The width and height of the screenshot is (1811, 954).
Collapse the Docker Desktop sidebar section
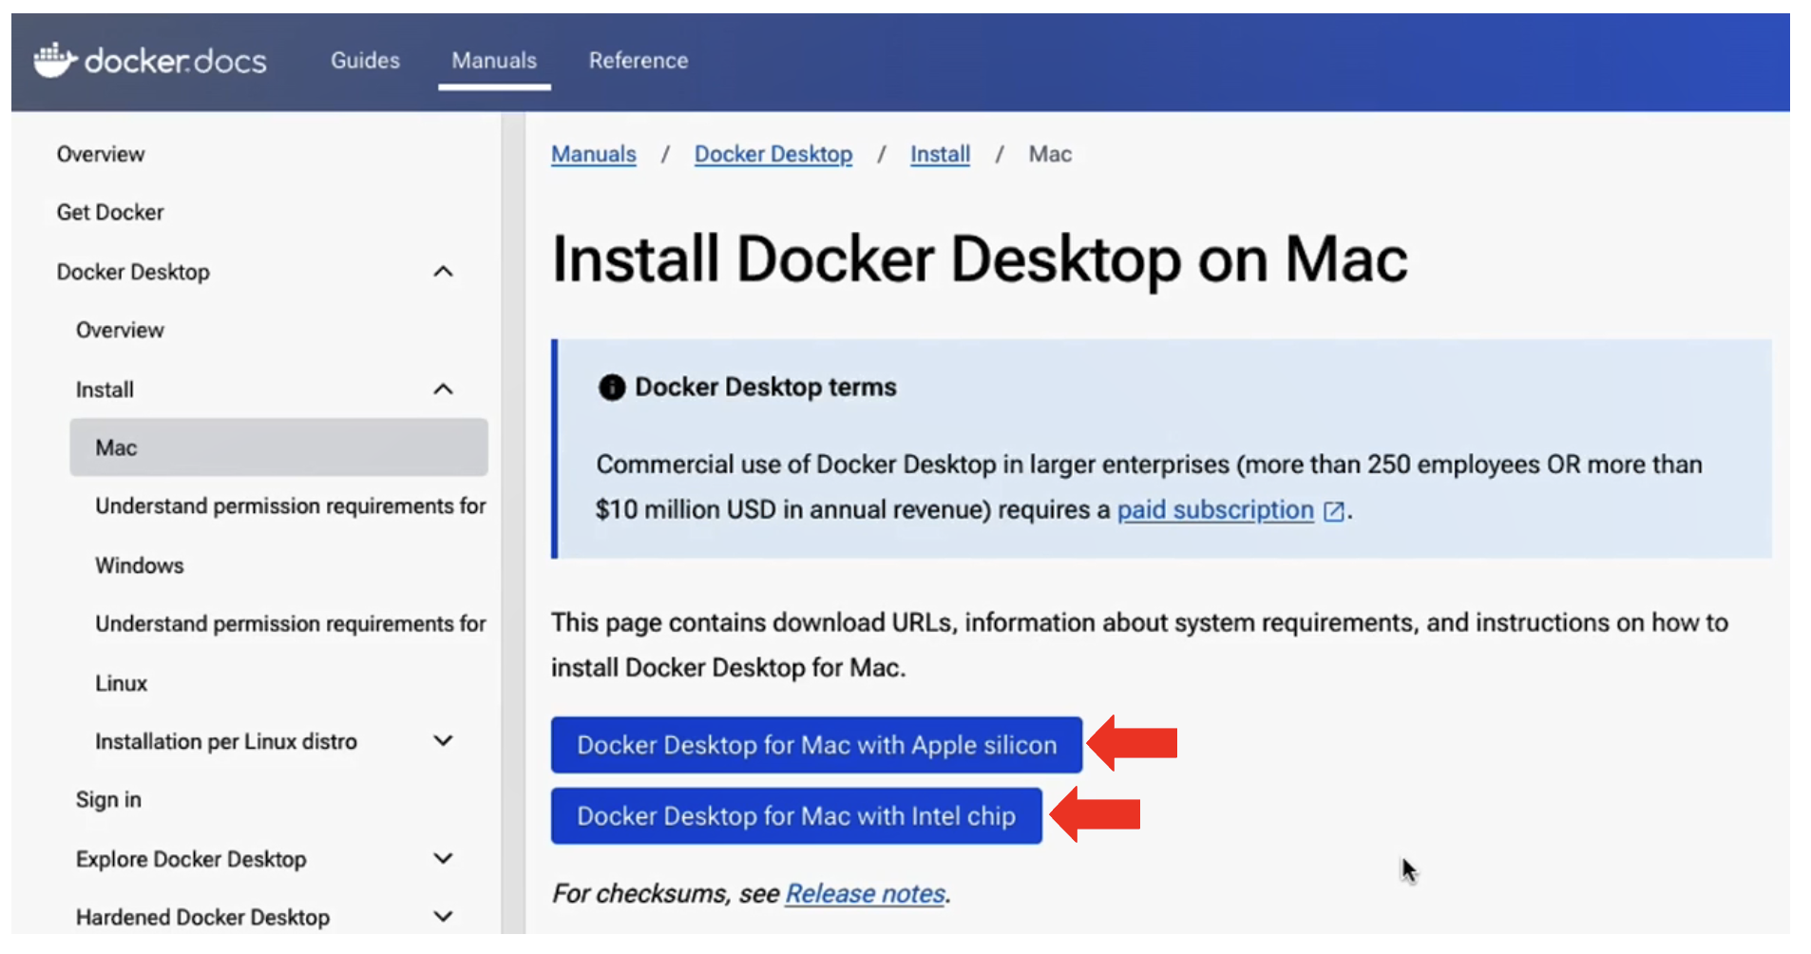pos(443,272)
